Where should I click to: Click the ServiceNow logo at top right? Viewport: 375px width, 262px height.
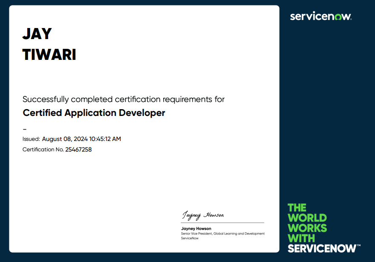pyautogui.click(x=321, y=16)
